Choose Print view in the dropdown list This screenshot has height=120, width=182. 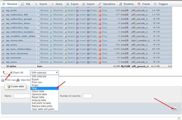point(45,82)
